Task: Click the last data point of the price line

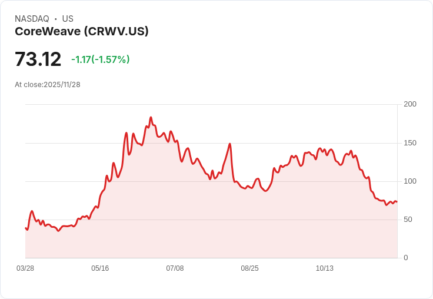Action: (397, 202)
